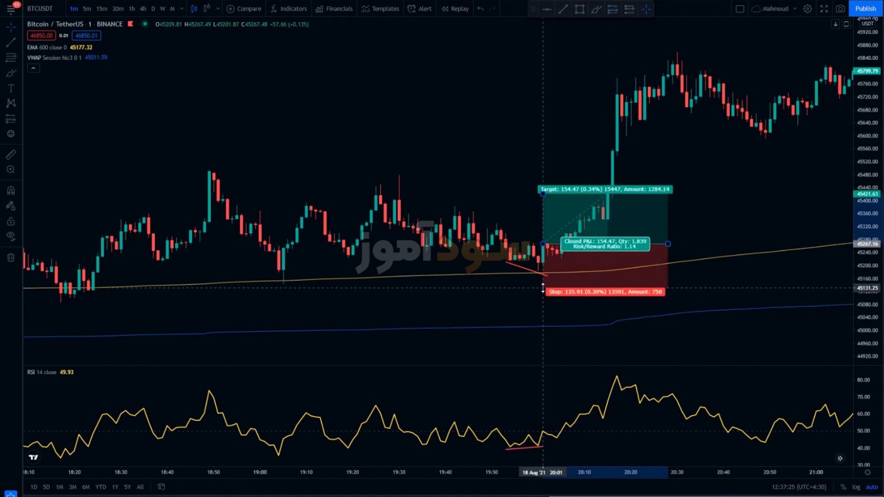
Task: Open the Mahmoud layout dropdown
Action: click(x=774, y=9)
